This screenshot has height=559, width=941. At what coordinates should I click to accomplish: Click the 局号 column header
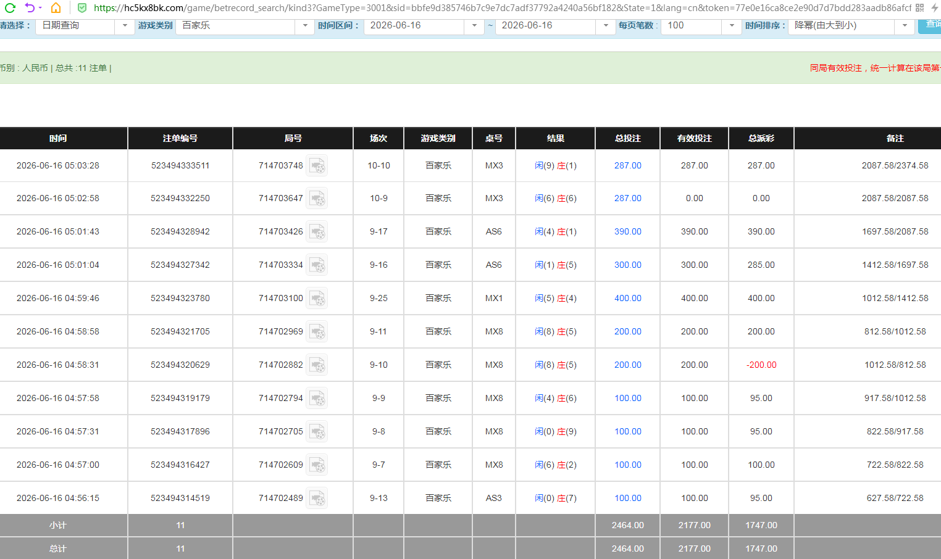[x=293, y=138]
